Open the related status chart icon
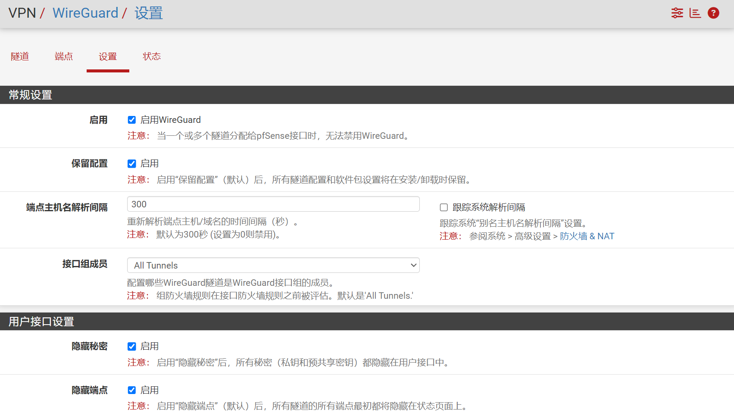 tap(695, 13)
